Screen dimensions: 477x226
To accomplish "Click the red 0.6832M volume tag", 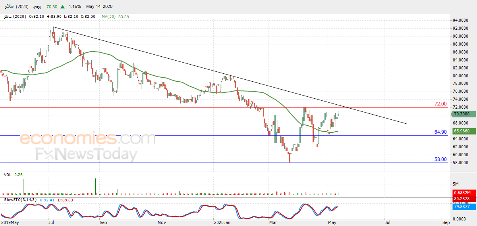I will 464,193.
